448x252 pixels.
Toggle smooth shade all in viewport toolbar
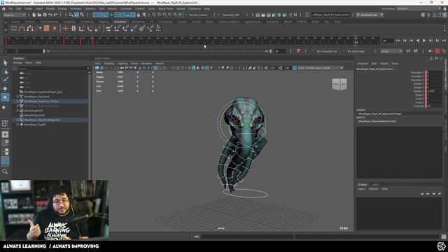[193, 68]
